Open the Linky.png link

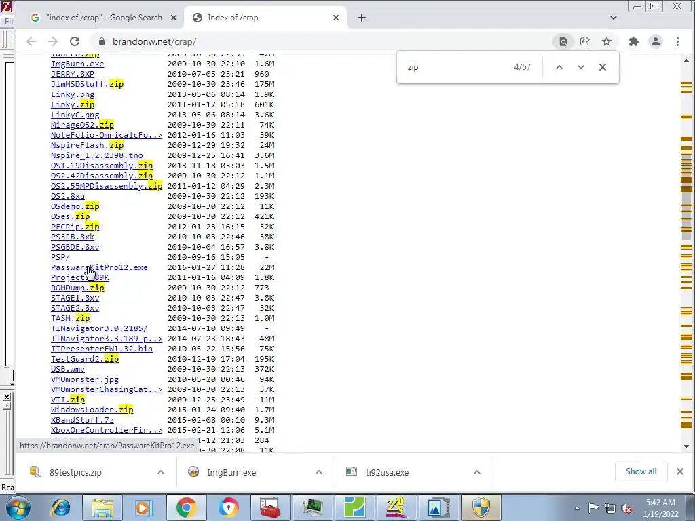73,94
